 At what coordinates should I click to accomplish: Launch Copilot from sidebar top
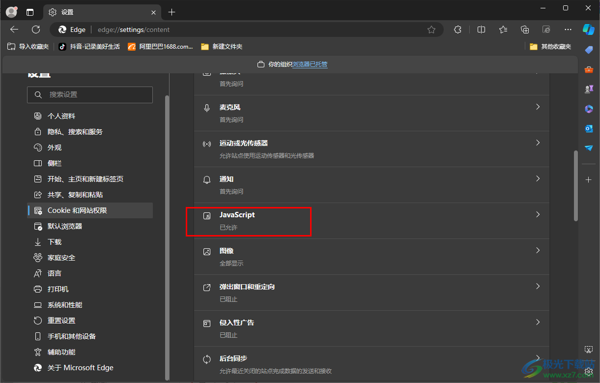(589, 29)
